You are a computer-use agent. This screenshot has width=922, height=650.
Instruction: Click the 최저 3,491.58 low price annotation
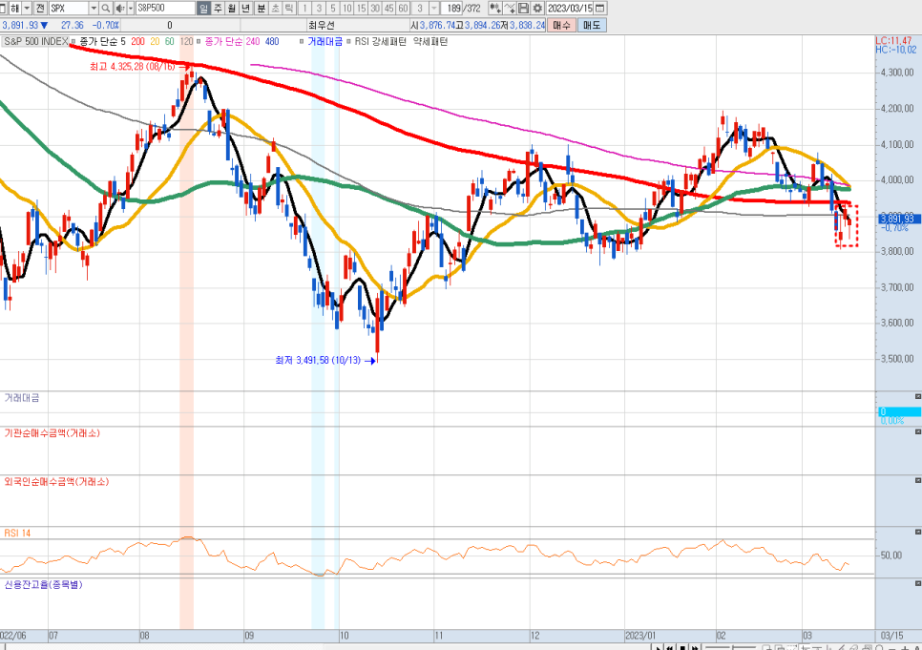click(x=318, y=360)
